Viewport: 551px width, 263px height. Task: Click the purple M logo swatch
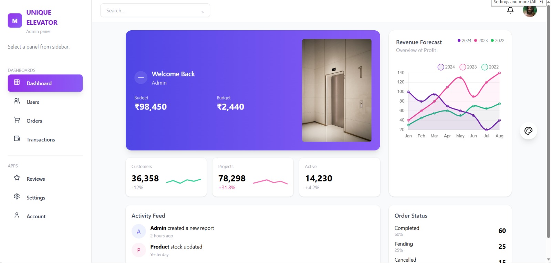click(15, 21)
